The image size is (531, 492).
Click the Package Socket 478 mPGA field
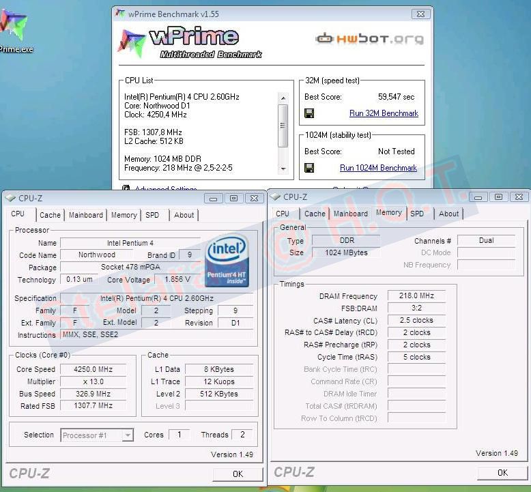[130, 267]
